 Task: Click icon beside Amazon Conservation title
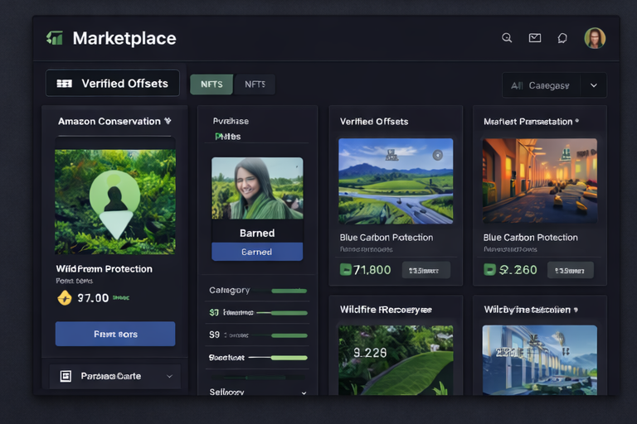pos(168,121)
